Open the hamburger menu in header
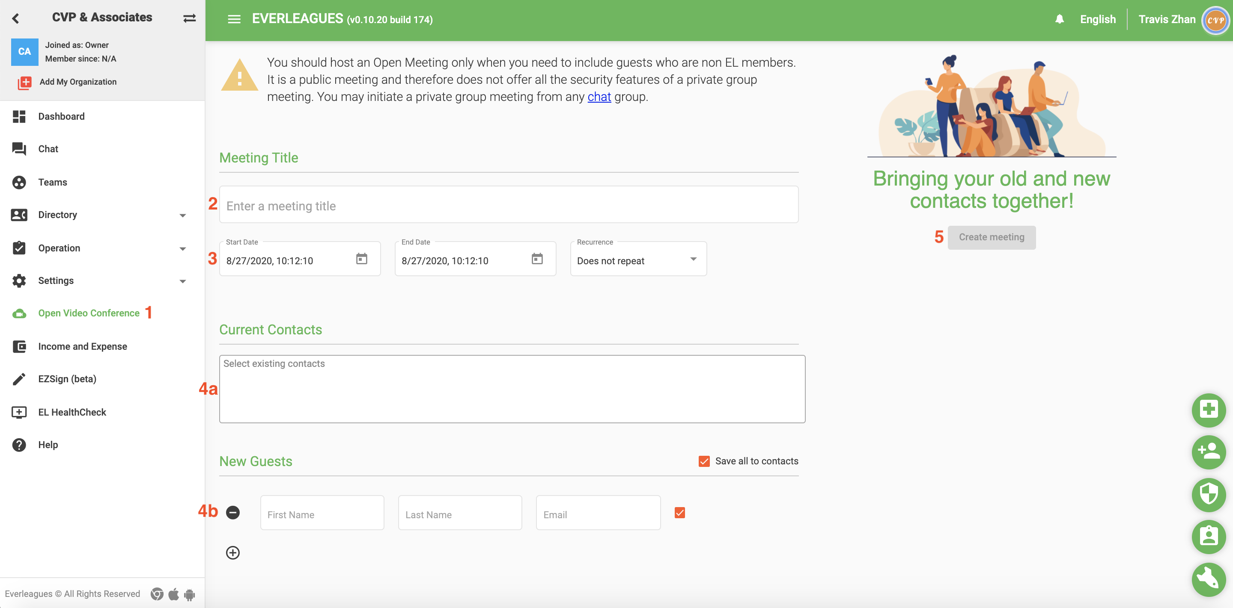The width and height of the screenshot is (1233, 608). pyautogui.click(x=234, y=19)
